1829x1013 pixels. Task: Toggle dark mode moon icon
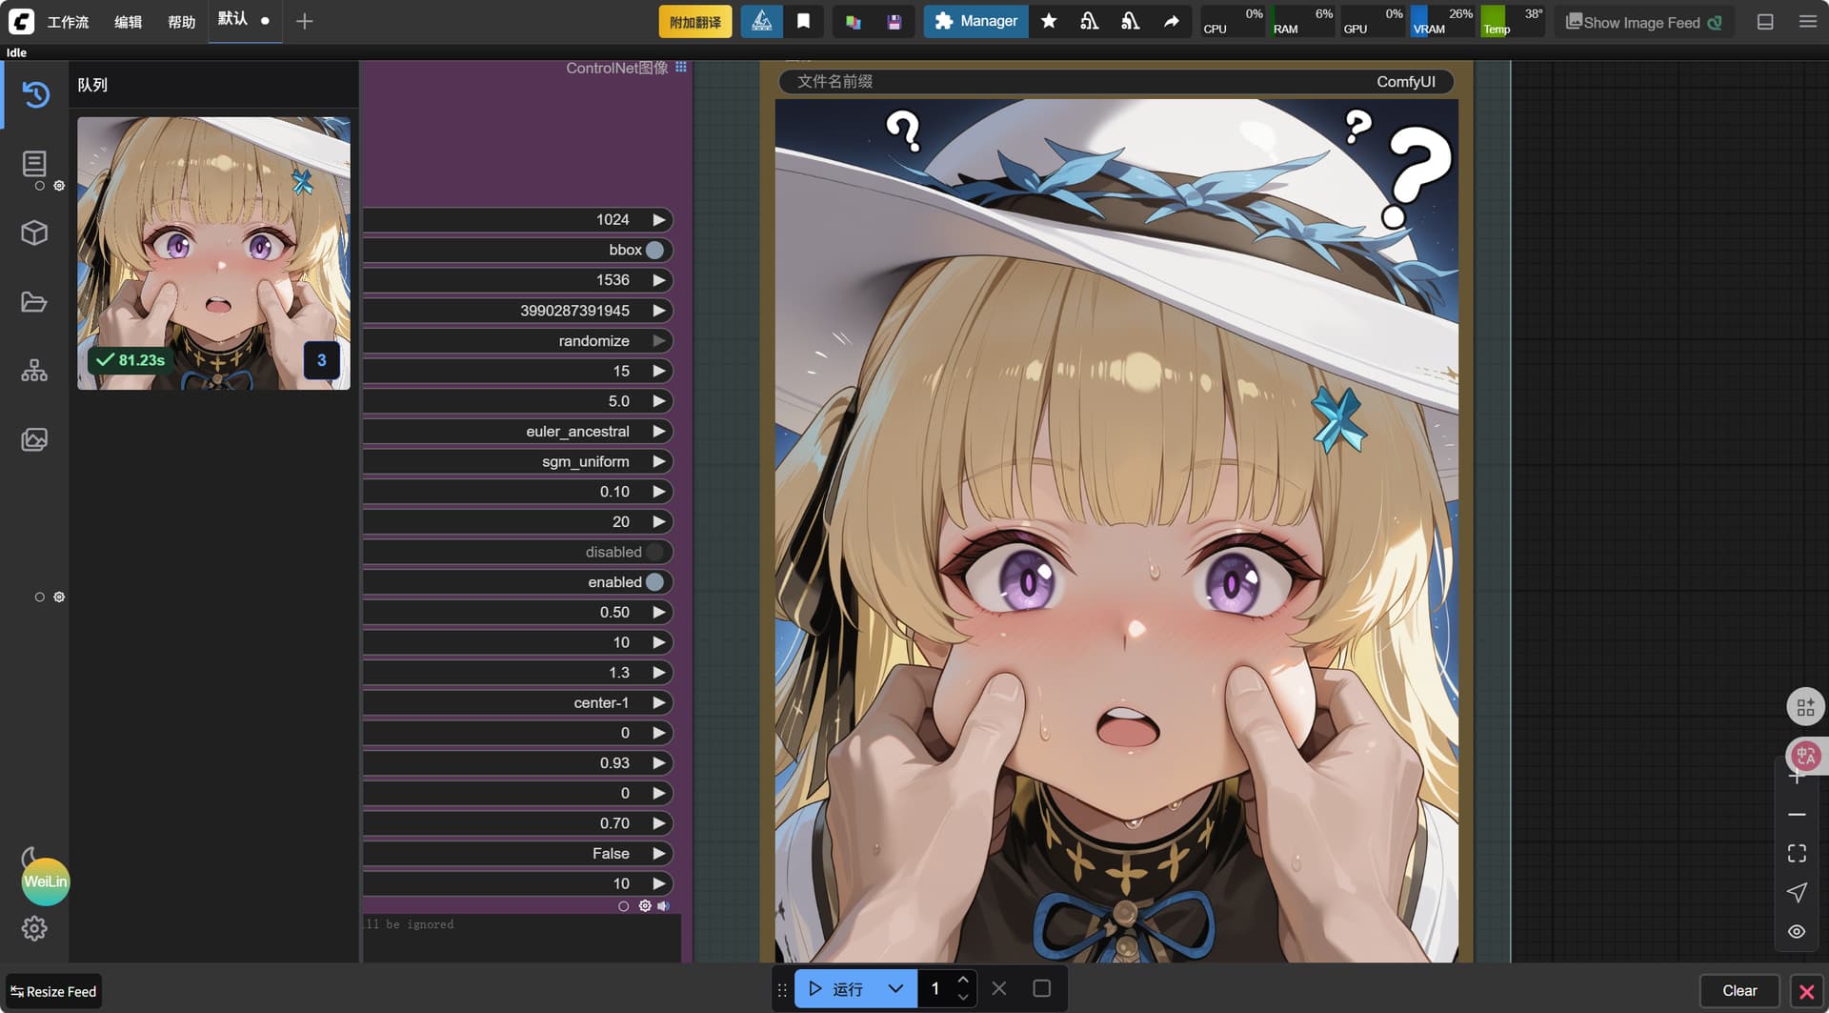point(30,856)
